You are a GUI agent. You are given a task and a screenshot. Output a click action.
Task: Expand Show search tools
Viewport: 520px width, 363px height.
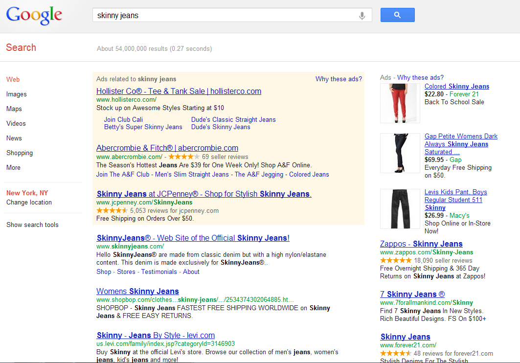32,225
